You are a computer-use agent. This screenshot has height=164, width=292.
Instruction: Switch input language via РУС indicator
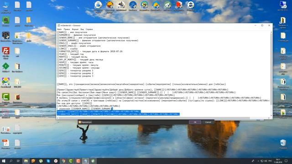click(x=270, y=161)
